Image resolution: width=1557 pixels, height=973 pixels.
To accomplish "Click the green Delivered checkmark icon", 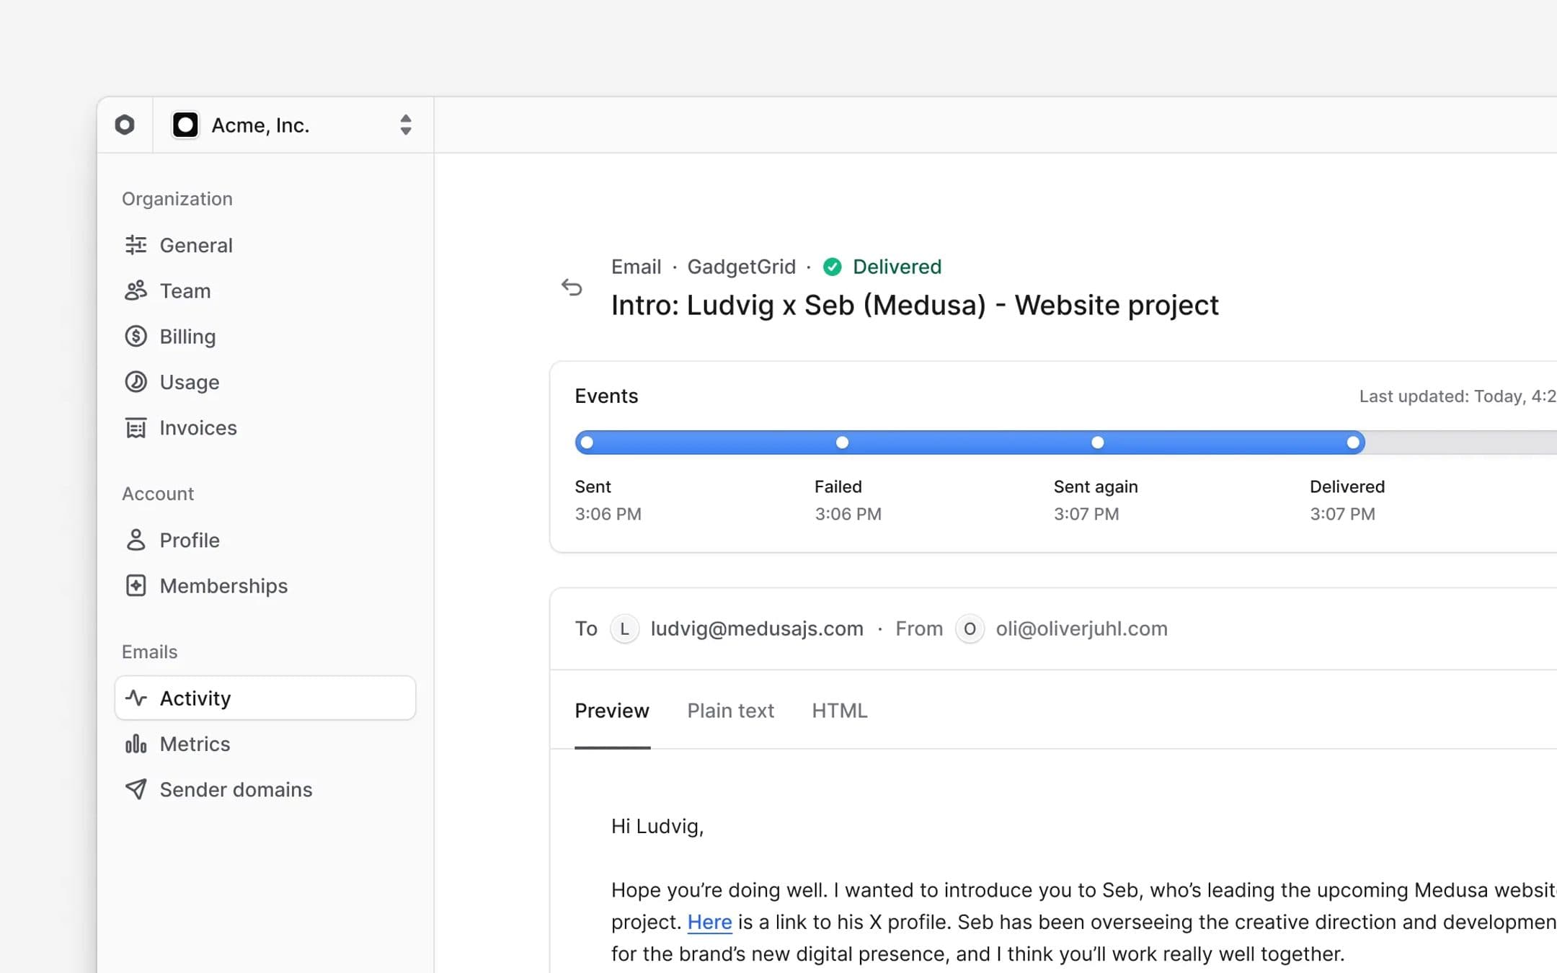I will coord(833,267).
